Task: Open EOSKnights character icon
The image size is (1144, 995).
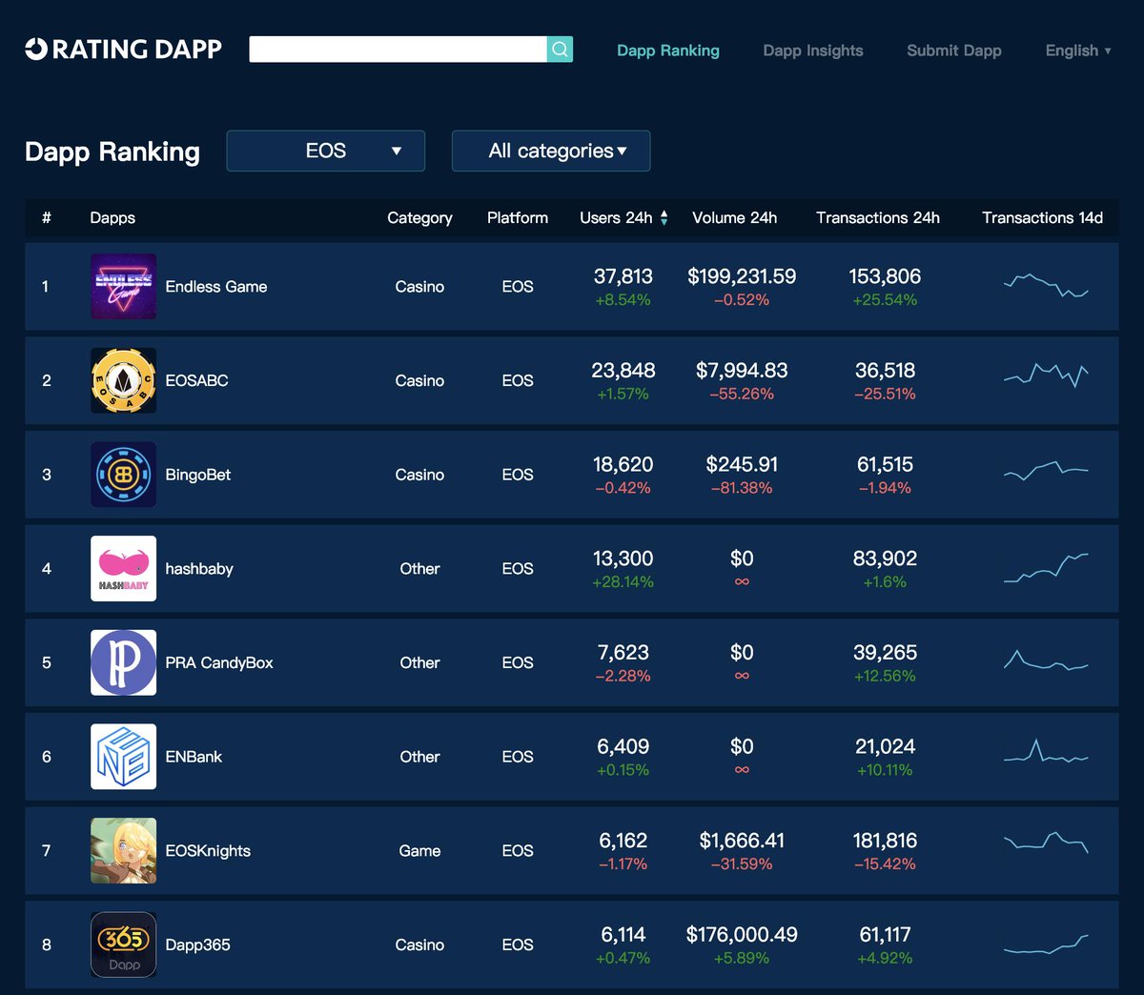Action: 123,850
